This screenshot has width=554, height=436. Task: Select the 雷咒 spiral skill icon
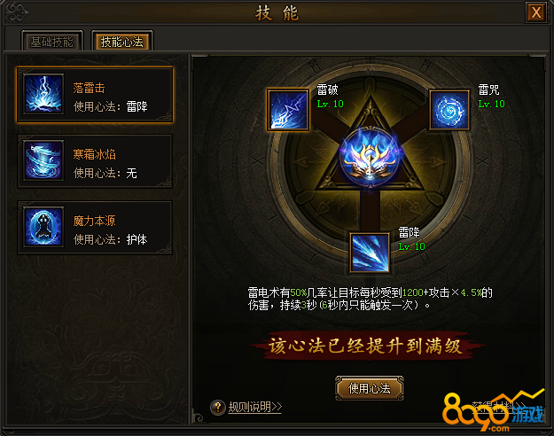pos(449,110)
